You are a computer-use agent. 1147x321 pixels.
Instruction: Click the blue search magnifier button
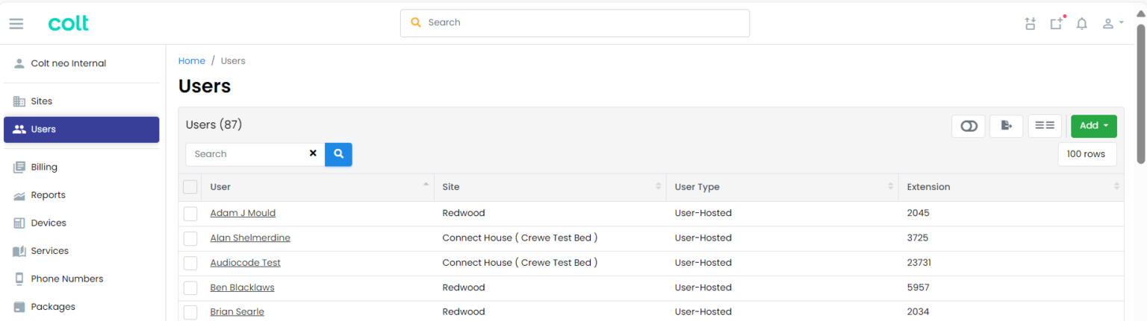coord(338,154)
